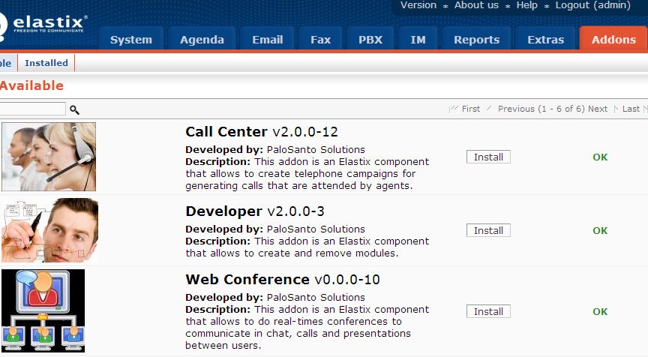Switch to the IM tab
648x357 pixels.
pos(418,39)
